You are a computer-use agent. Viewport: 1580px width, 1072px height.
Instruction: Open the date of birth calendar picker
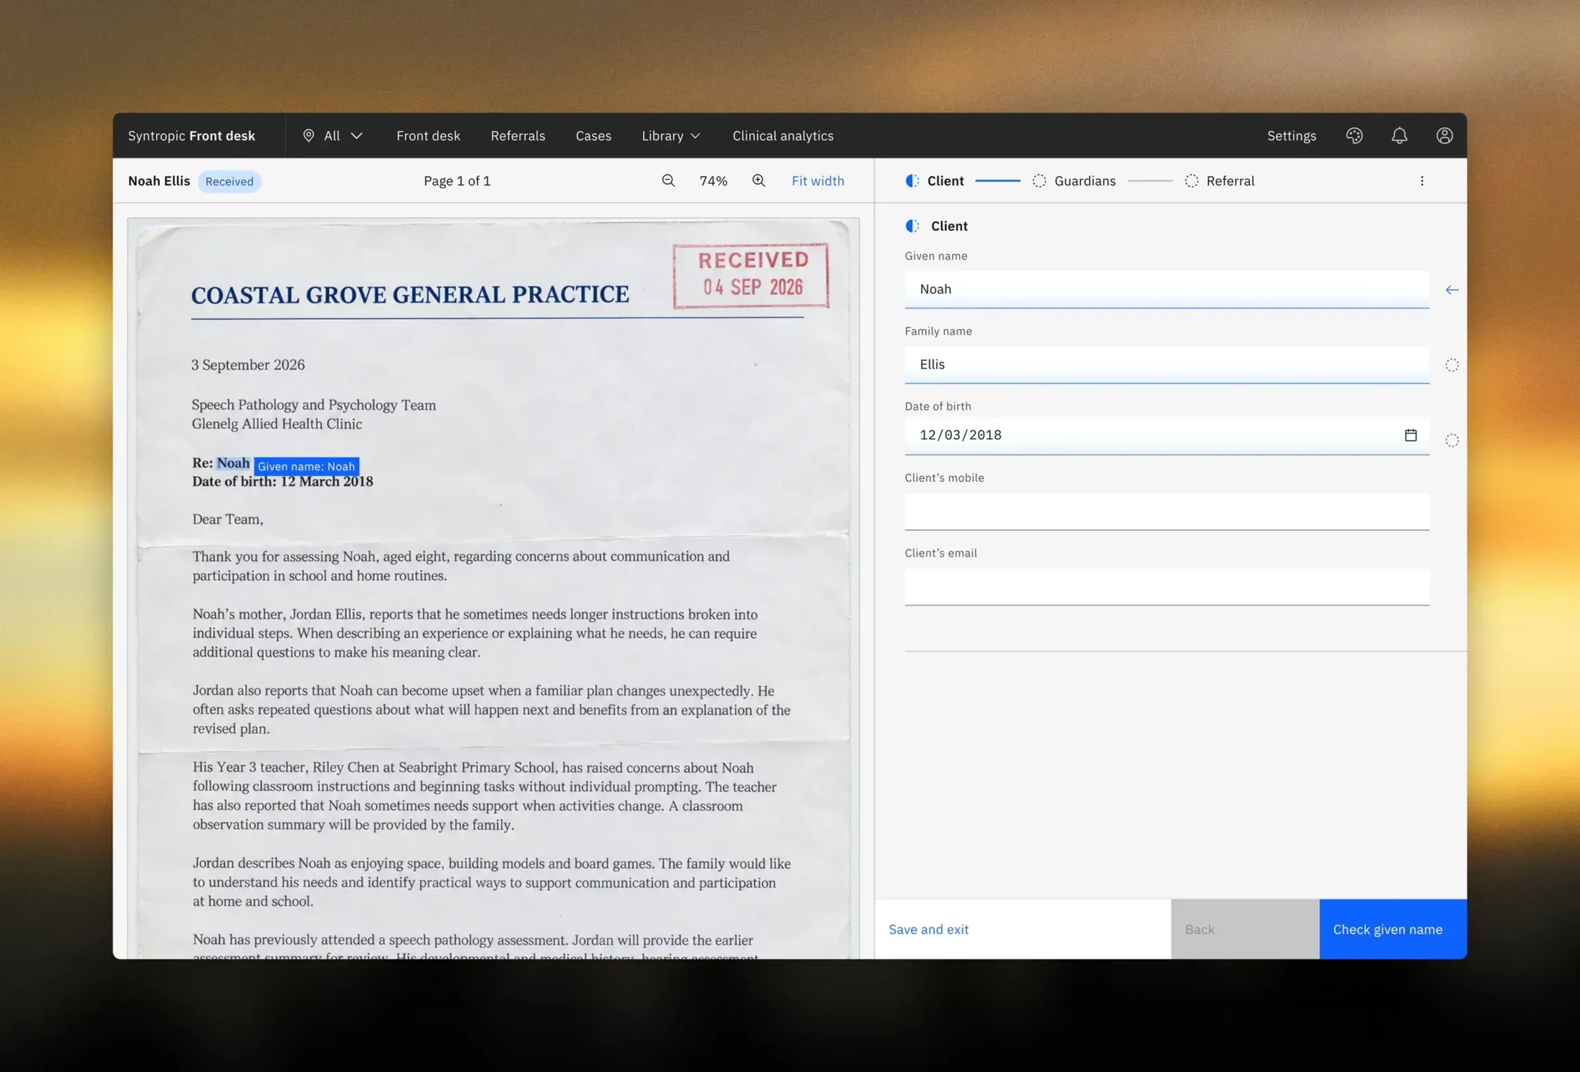pos(1411,435)
